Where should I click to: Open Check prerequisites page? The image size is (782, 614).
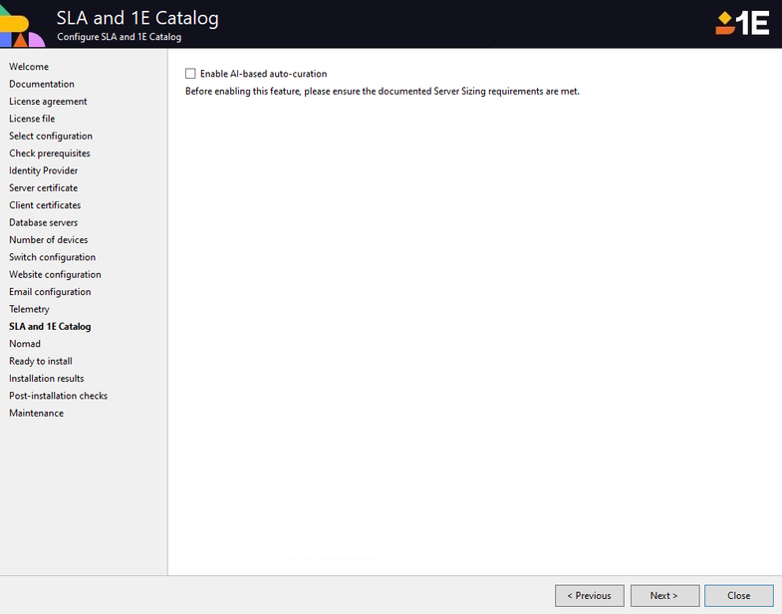[50, 153]
